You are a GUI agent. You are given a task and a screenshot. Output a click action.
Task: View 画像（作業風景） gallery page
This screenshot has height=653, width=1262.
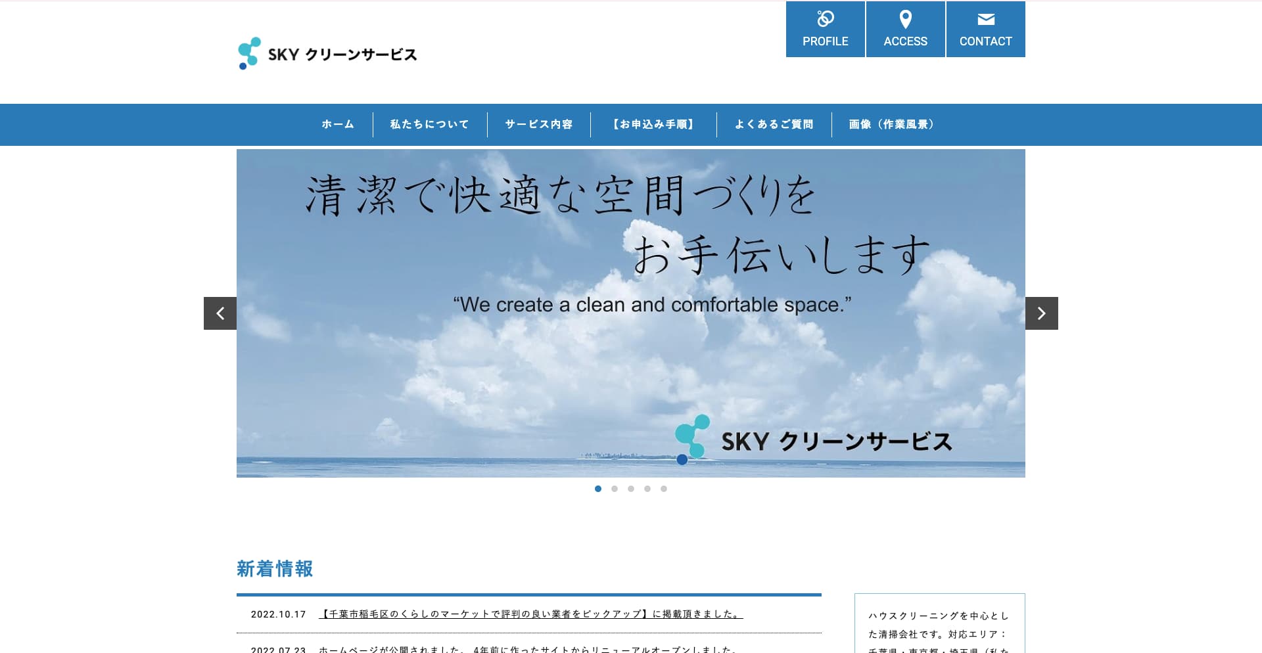[x=891, y=124]
